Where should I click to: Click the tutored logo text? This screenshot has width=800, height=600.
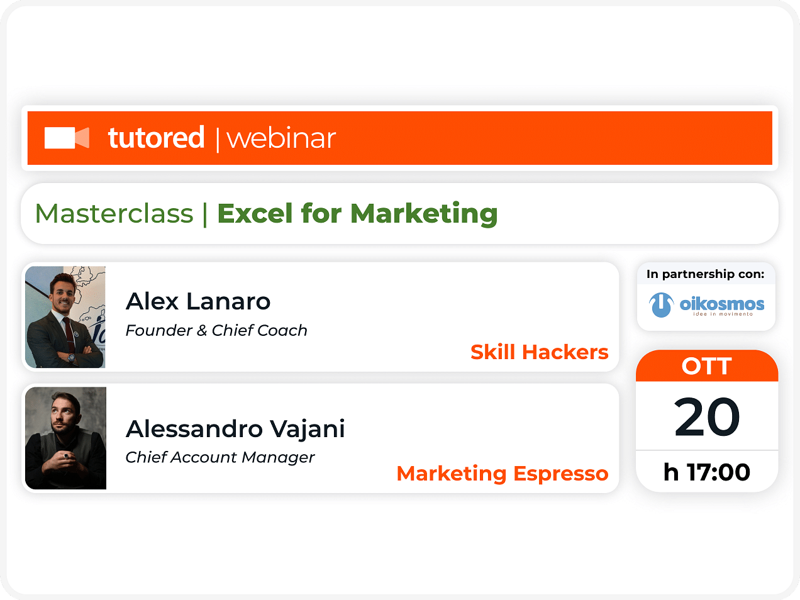(x=156, y=137)
